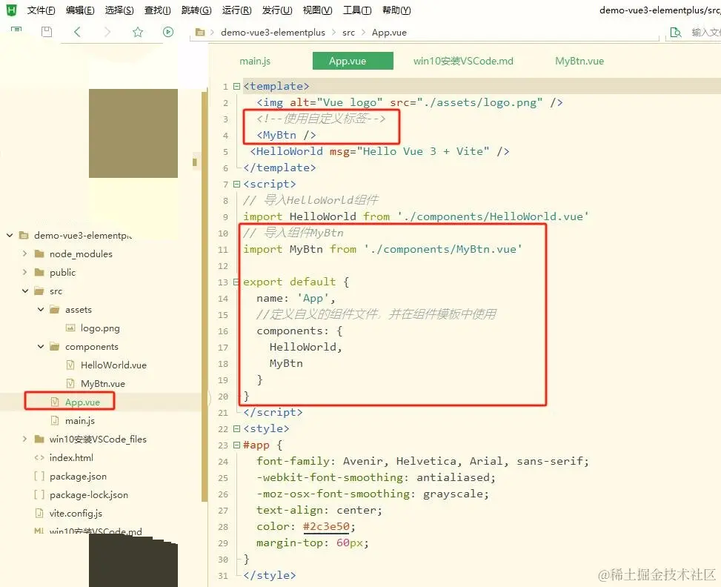Click the main.js file icon in tree
This screenshot has height=587, width=721.
click(x=55, y=420)
